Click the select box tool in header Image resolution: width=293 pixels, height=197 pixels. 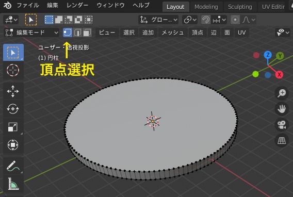coord(31,20)
